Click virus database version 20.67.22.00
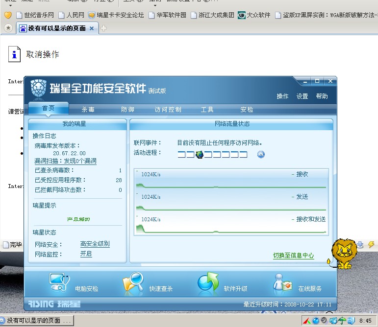The width and height of the screenshot is (378, 327). [69, 153]
